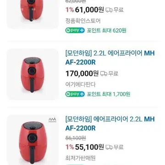Select the 1% 55,100원 discounted price

(85, 147)
